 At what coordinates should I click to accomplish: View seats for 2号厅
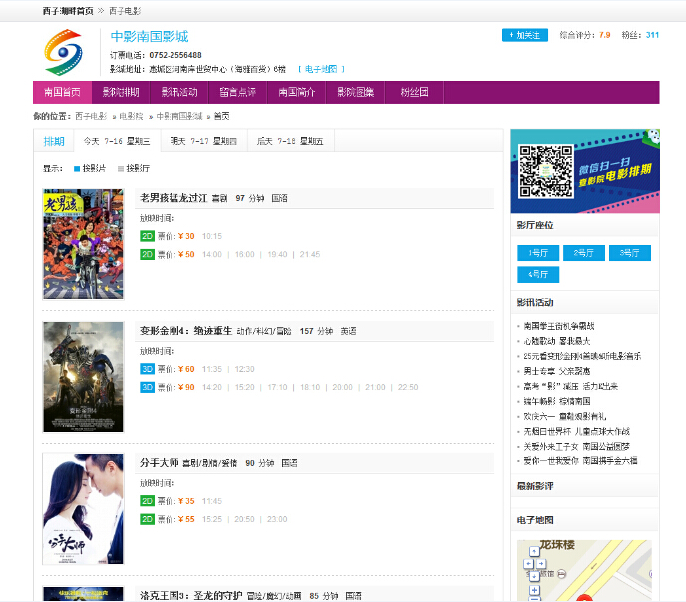click(x=584, y=253)
